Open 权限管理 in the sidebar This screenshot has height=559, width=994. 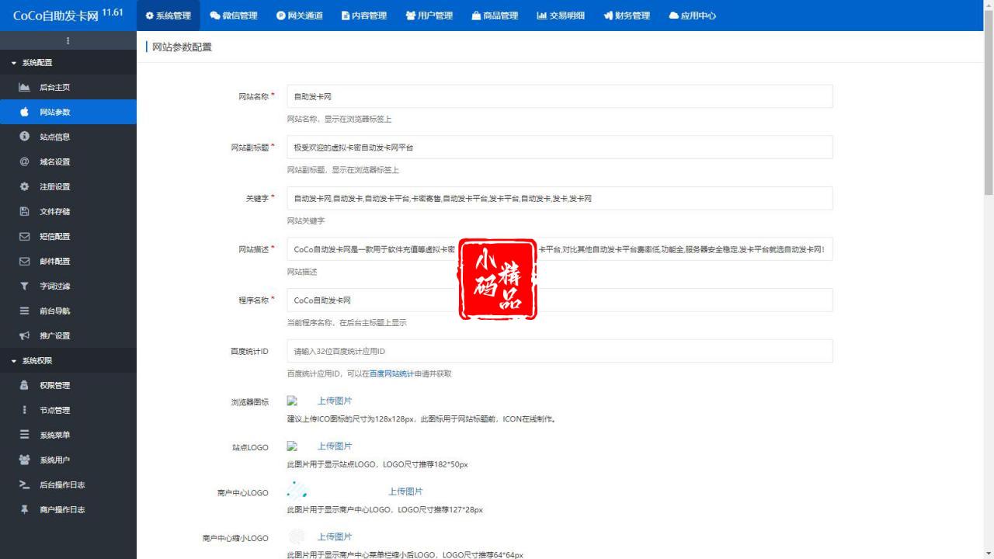68,385
